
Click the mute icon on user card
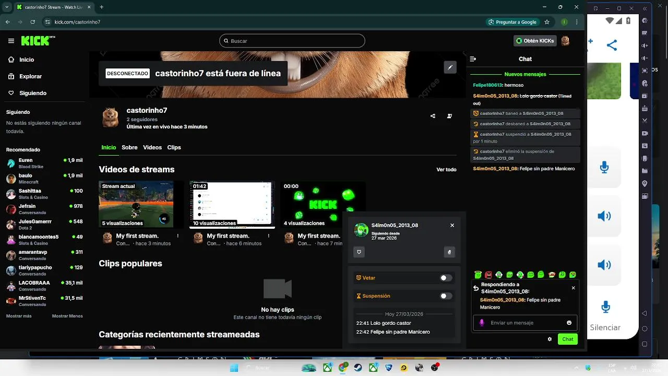tap(449, 252)
